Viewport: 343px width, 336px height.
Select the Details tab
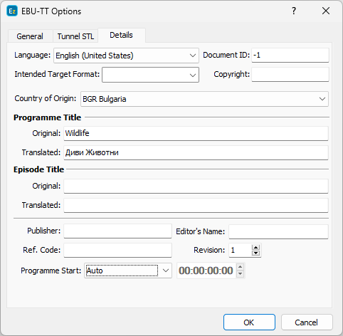pyautogui.click(x=121, y=35)
